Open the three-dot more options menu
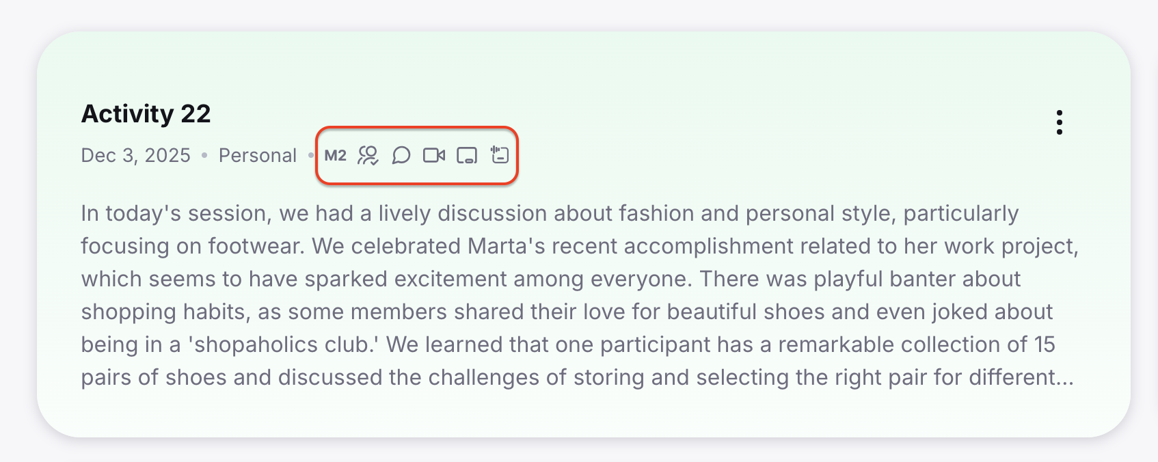Image resolution: width=1158 pixels, height=462 pixels. (x=1059, y=122)
